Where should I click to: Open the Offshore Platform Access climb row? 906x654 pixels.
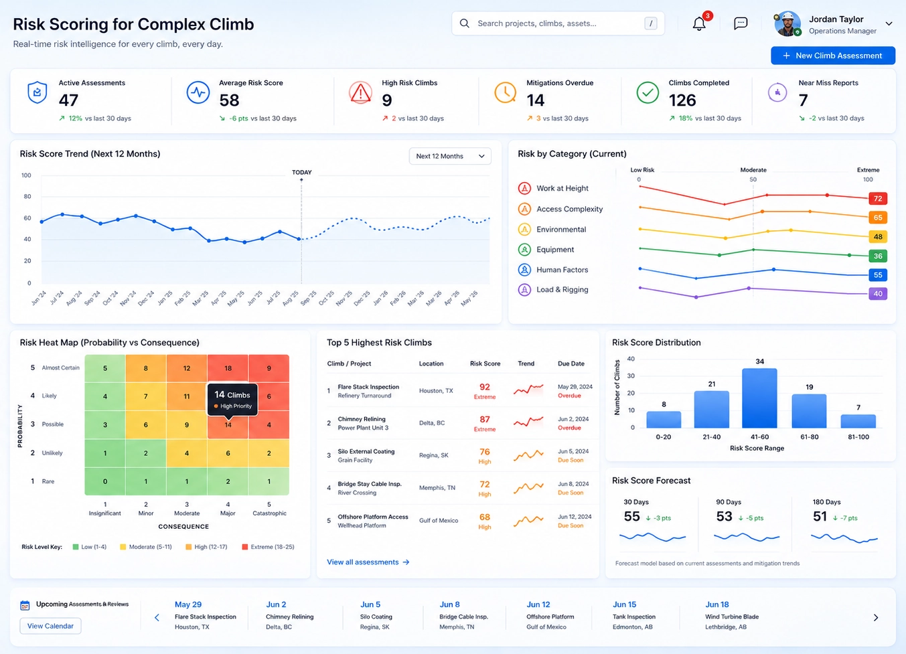(x=459, y=521)
